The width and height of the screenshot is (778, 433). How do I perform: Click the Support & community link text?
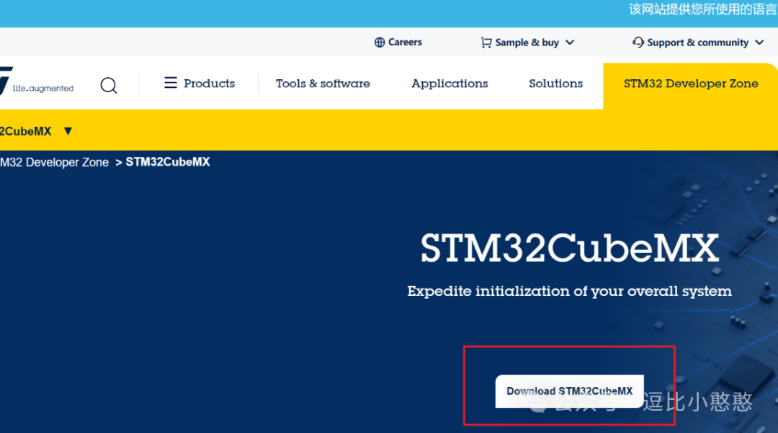click(x=697, y=43)
